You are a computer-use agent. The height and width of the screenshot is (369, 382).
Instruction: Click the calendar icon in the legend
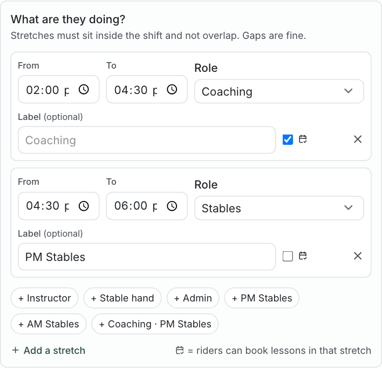tap(180, 350)
